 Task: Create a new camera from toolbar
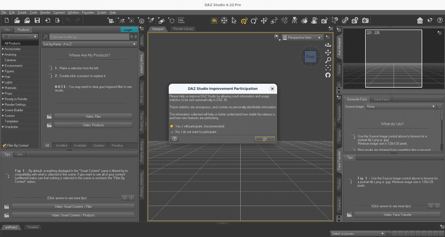pos(111,20)
